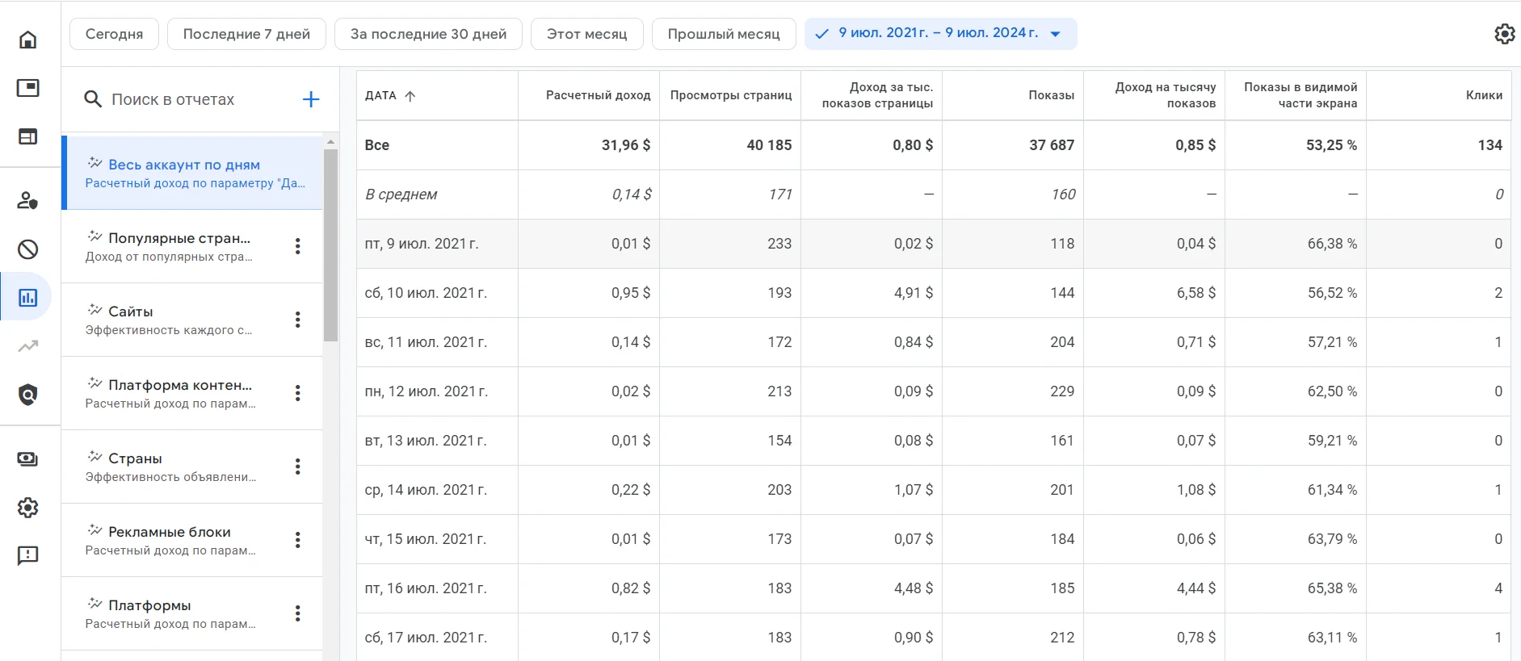The width and height of the screenshot is (1521, 661).
Task: Open the Account settings gear in sidebar
Action: click(x=28, y=507)
